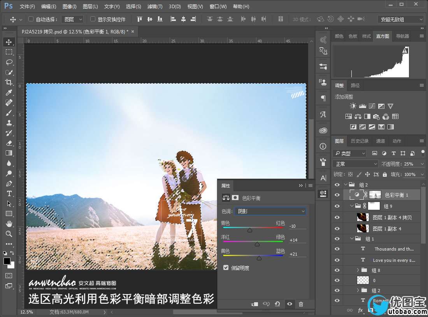Switch to the 通道 tab
This screenshot has height=317, width=428.
[380, 141]
